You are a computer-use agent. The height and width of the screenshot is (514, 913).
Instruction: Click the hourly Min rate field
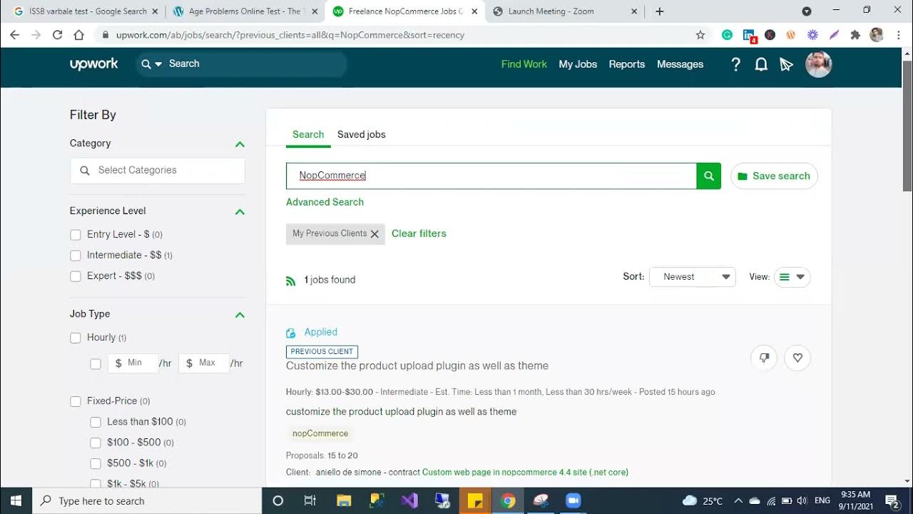(133, 363)
